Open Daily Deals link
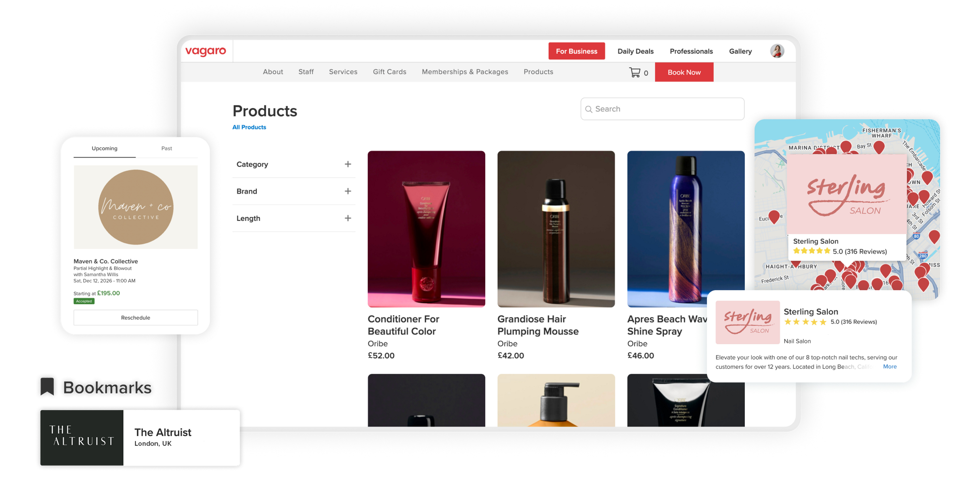Screen dimensions: 977x494 635,51
